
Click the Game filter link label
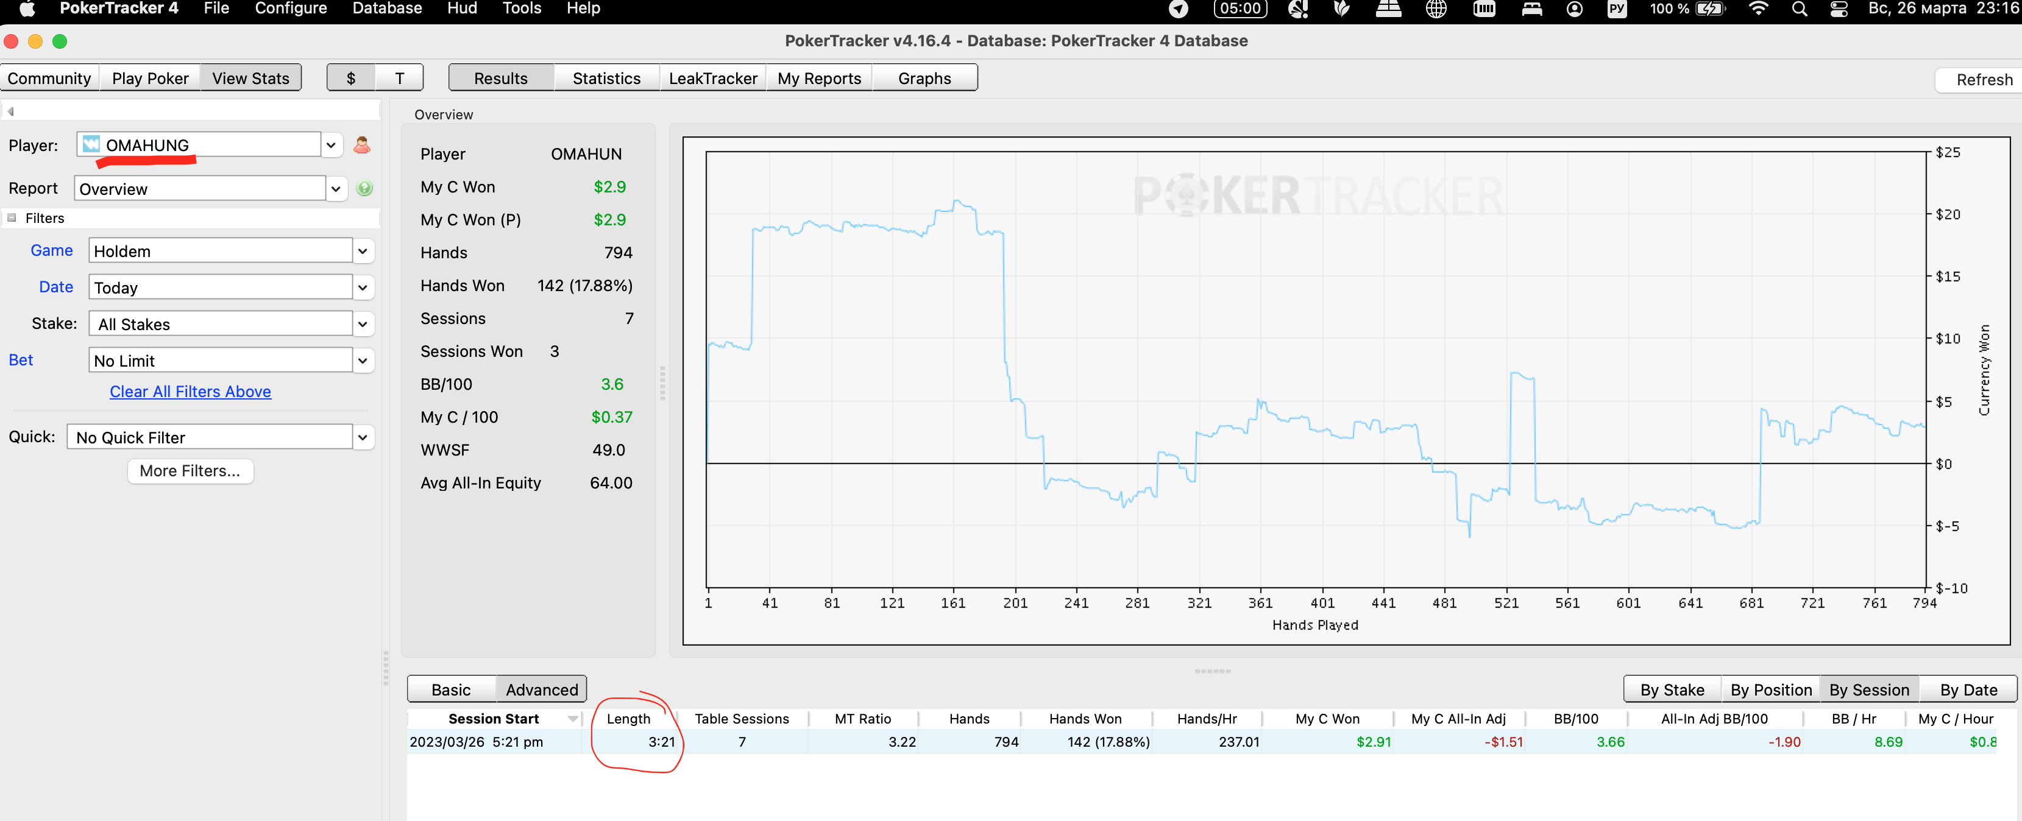point(52,250)
